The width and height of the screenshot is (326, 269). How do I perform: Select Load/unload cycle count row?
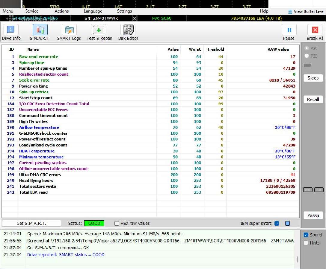150,145
